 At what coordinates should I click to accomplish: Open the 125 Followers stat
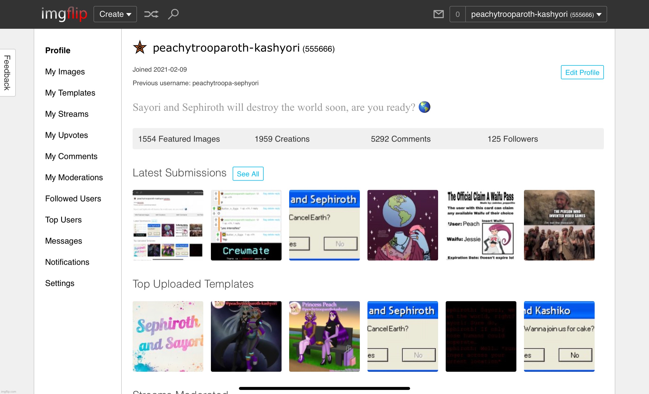[x=513, y=139]
